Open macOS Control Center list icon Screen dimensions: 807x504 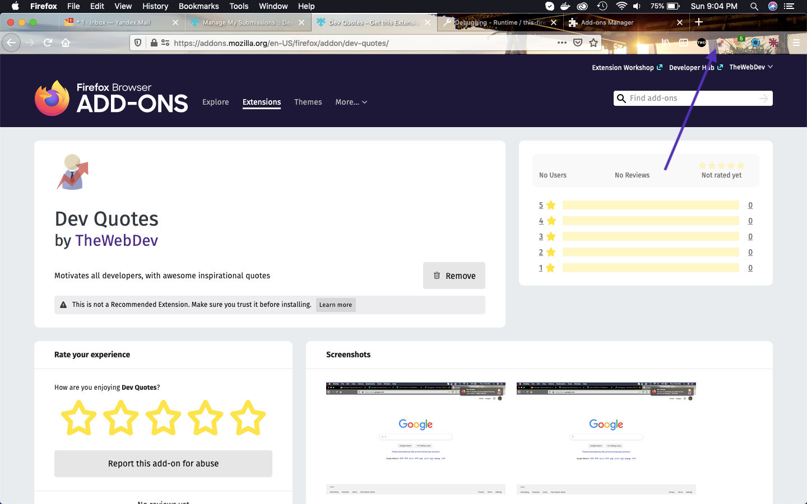click(x=790, y=6)
